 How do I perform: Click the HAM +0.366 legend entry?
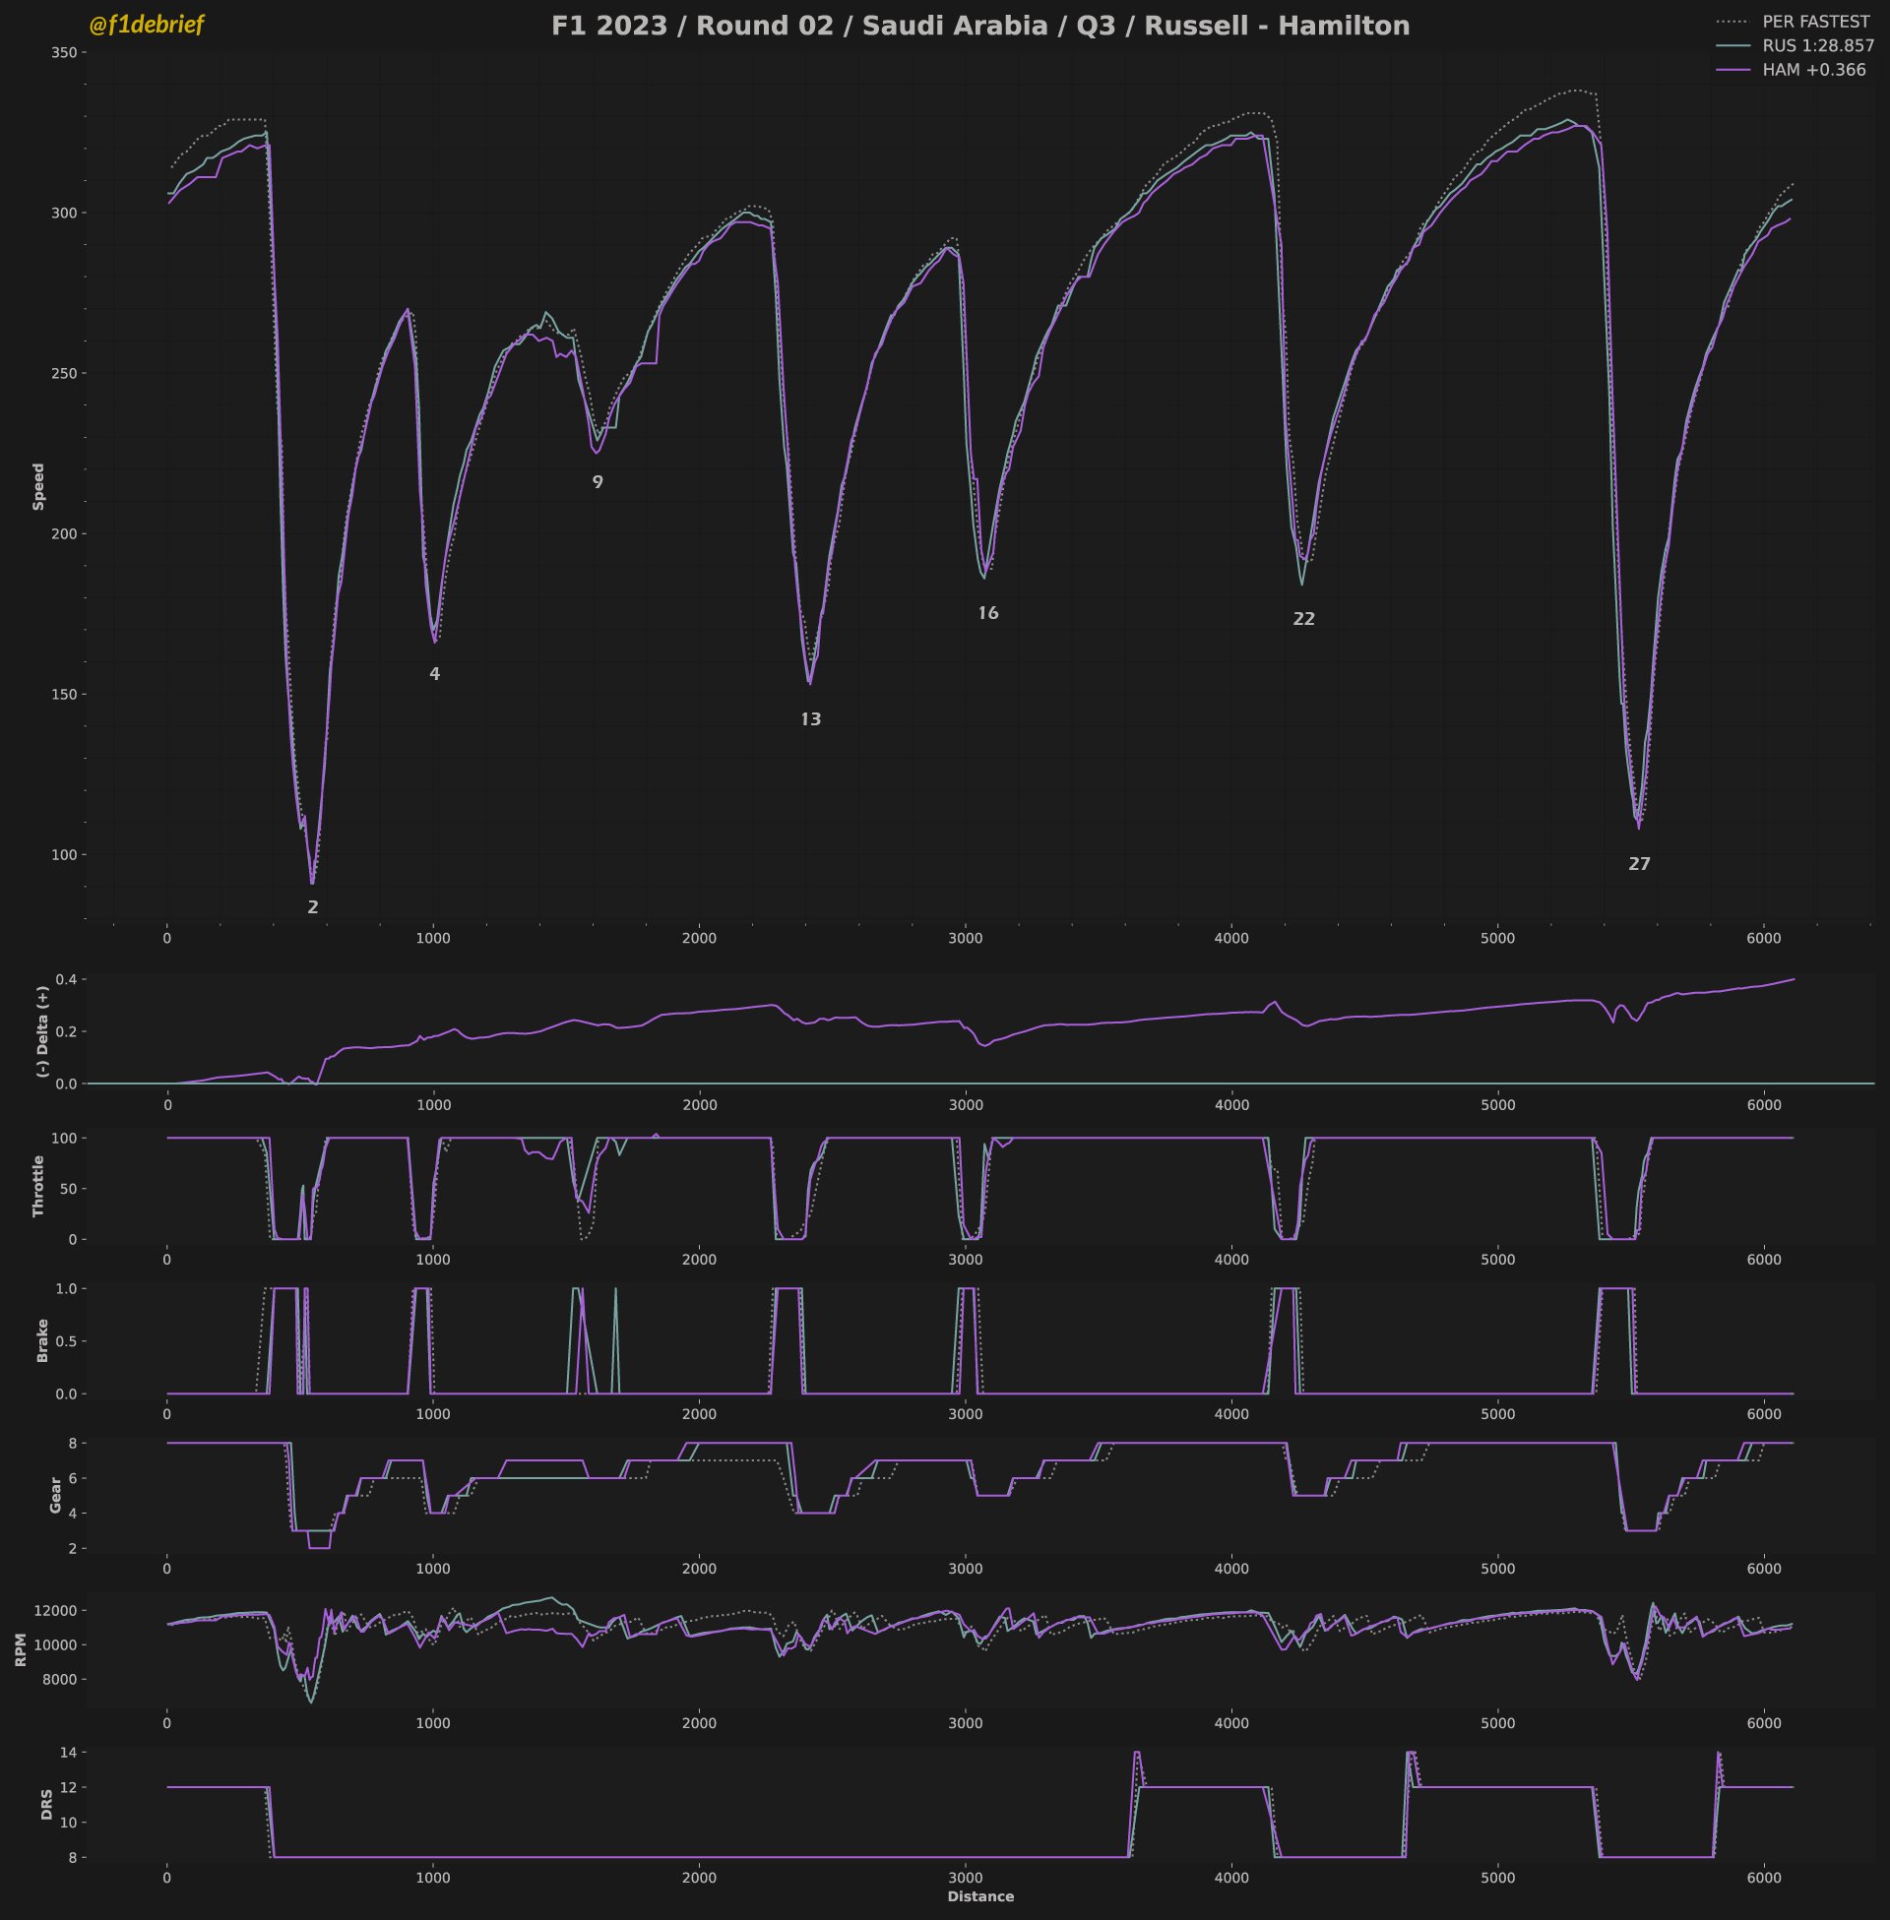[1813, 71]
